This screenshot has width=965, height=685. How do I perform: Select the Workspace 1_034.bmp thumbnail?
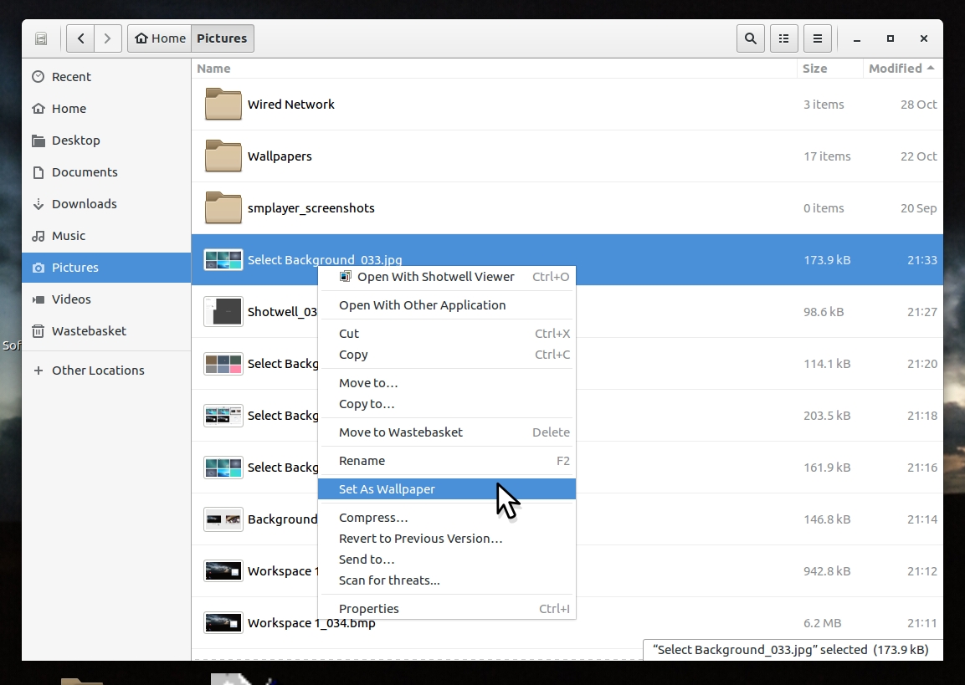pos(223,623)
